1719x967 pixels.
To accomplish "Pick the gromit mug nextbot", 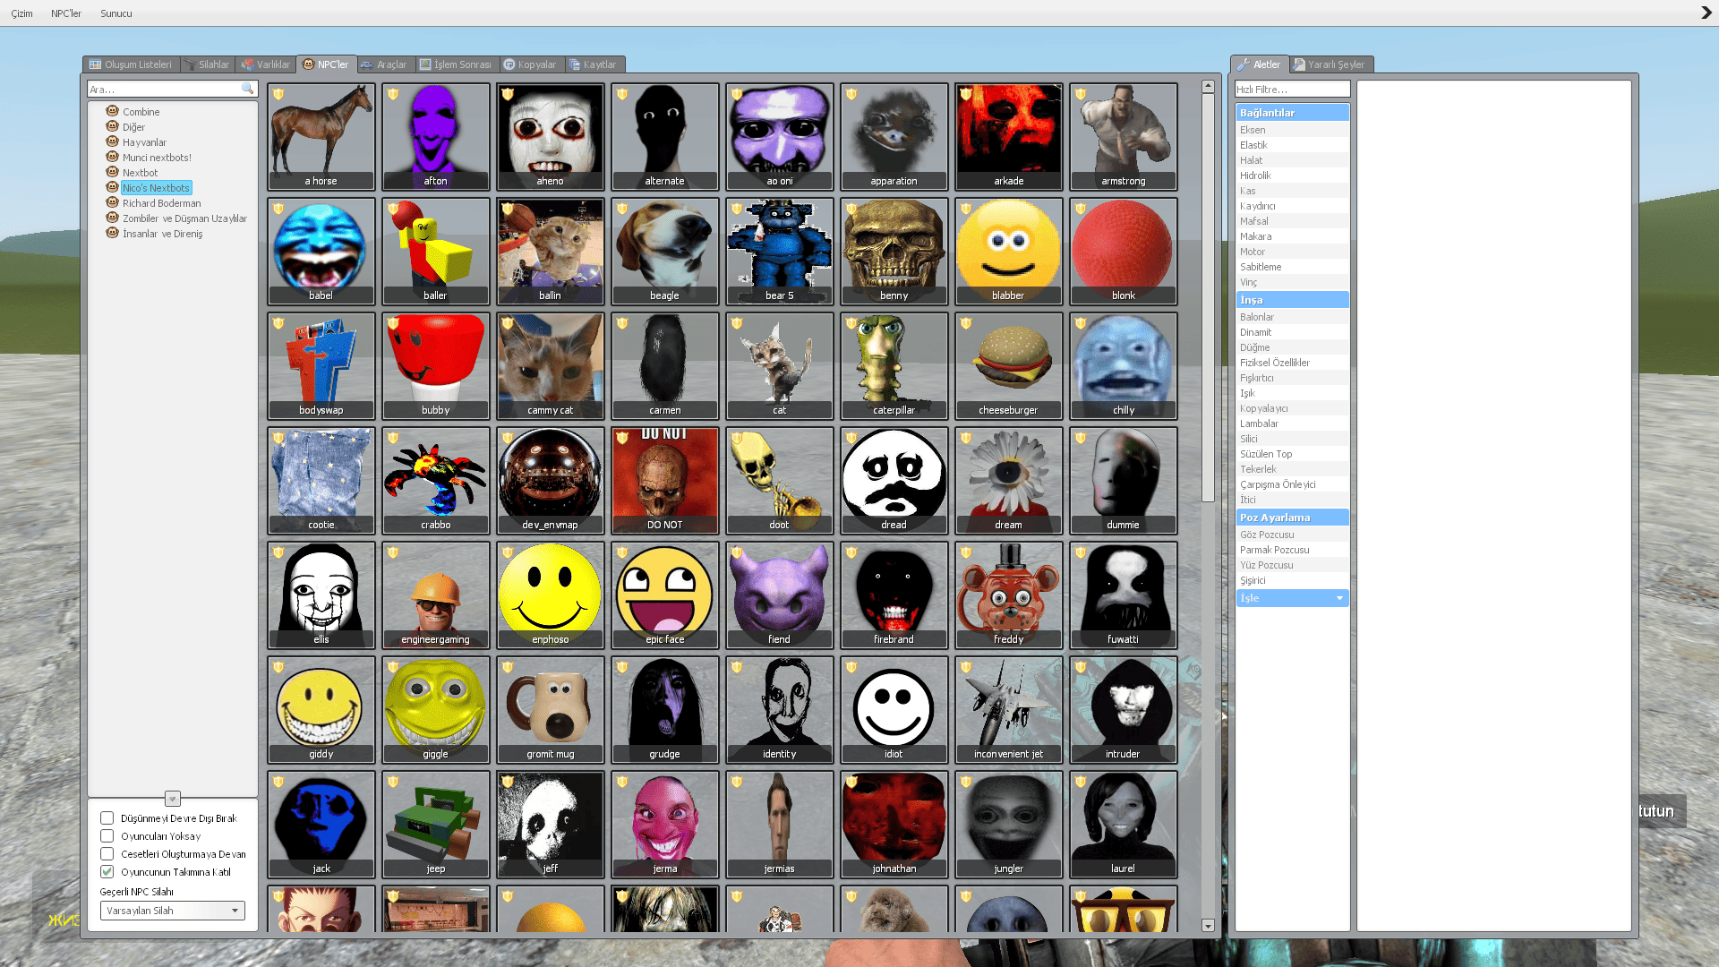I will (x=550, y=709).
